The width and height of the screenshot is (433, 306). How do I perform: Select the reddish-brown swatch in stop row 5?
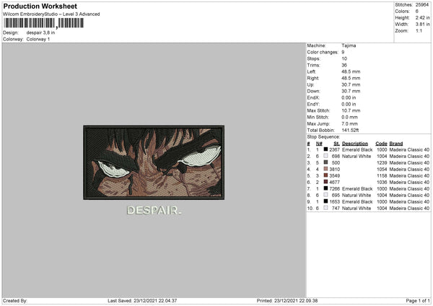pos(326,175)
